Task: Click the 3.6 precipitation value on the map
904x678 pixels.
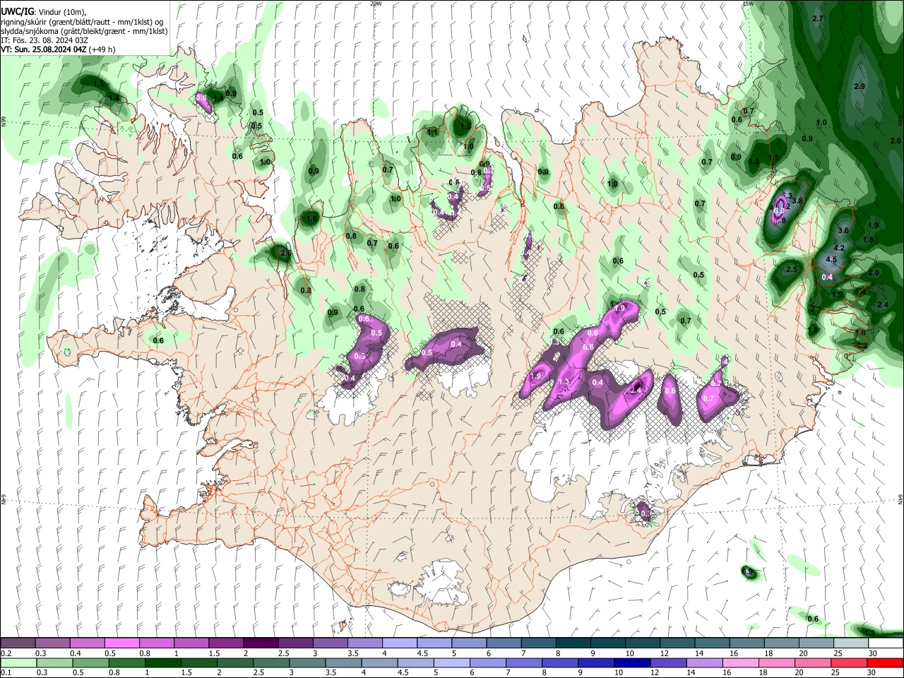Action: click(843, 231)
